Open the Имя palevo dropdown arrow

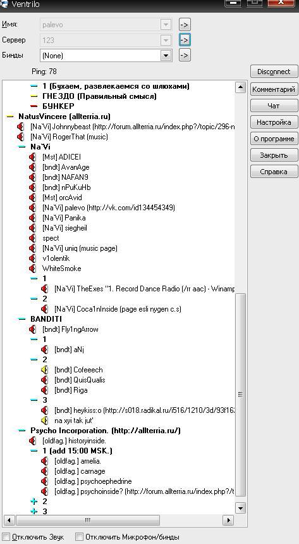[x=166, y=25]
